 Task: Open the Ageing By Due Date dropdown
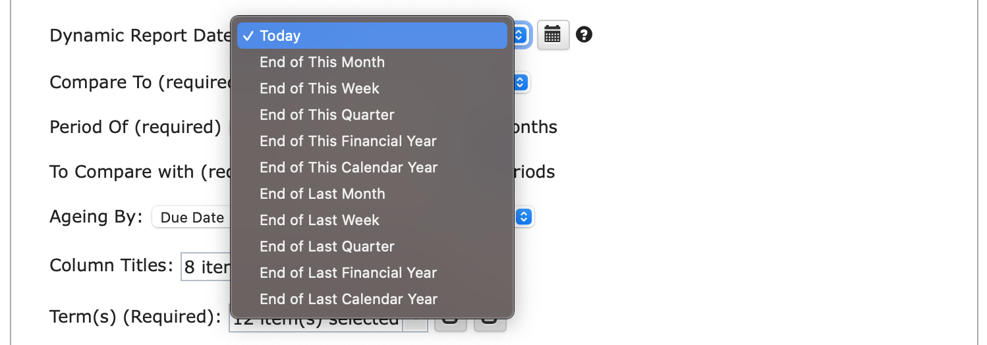point(192,217)
